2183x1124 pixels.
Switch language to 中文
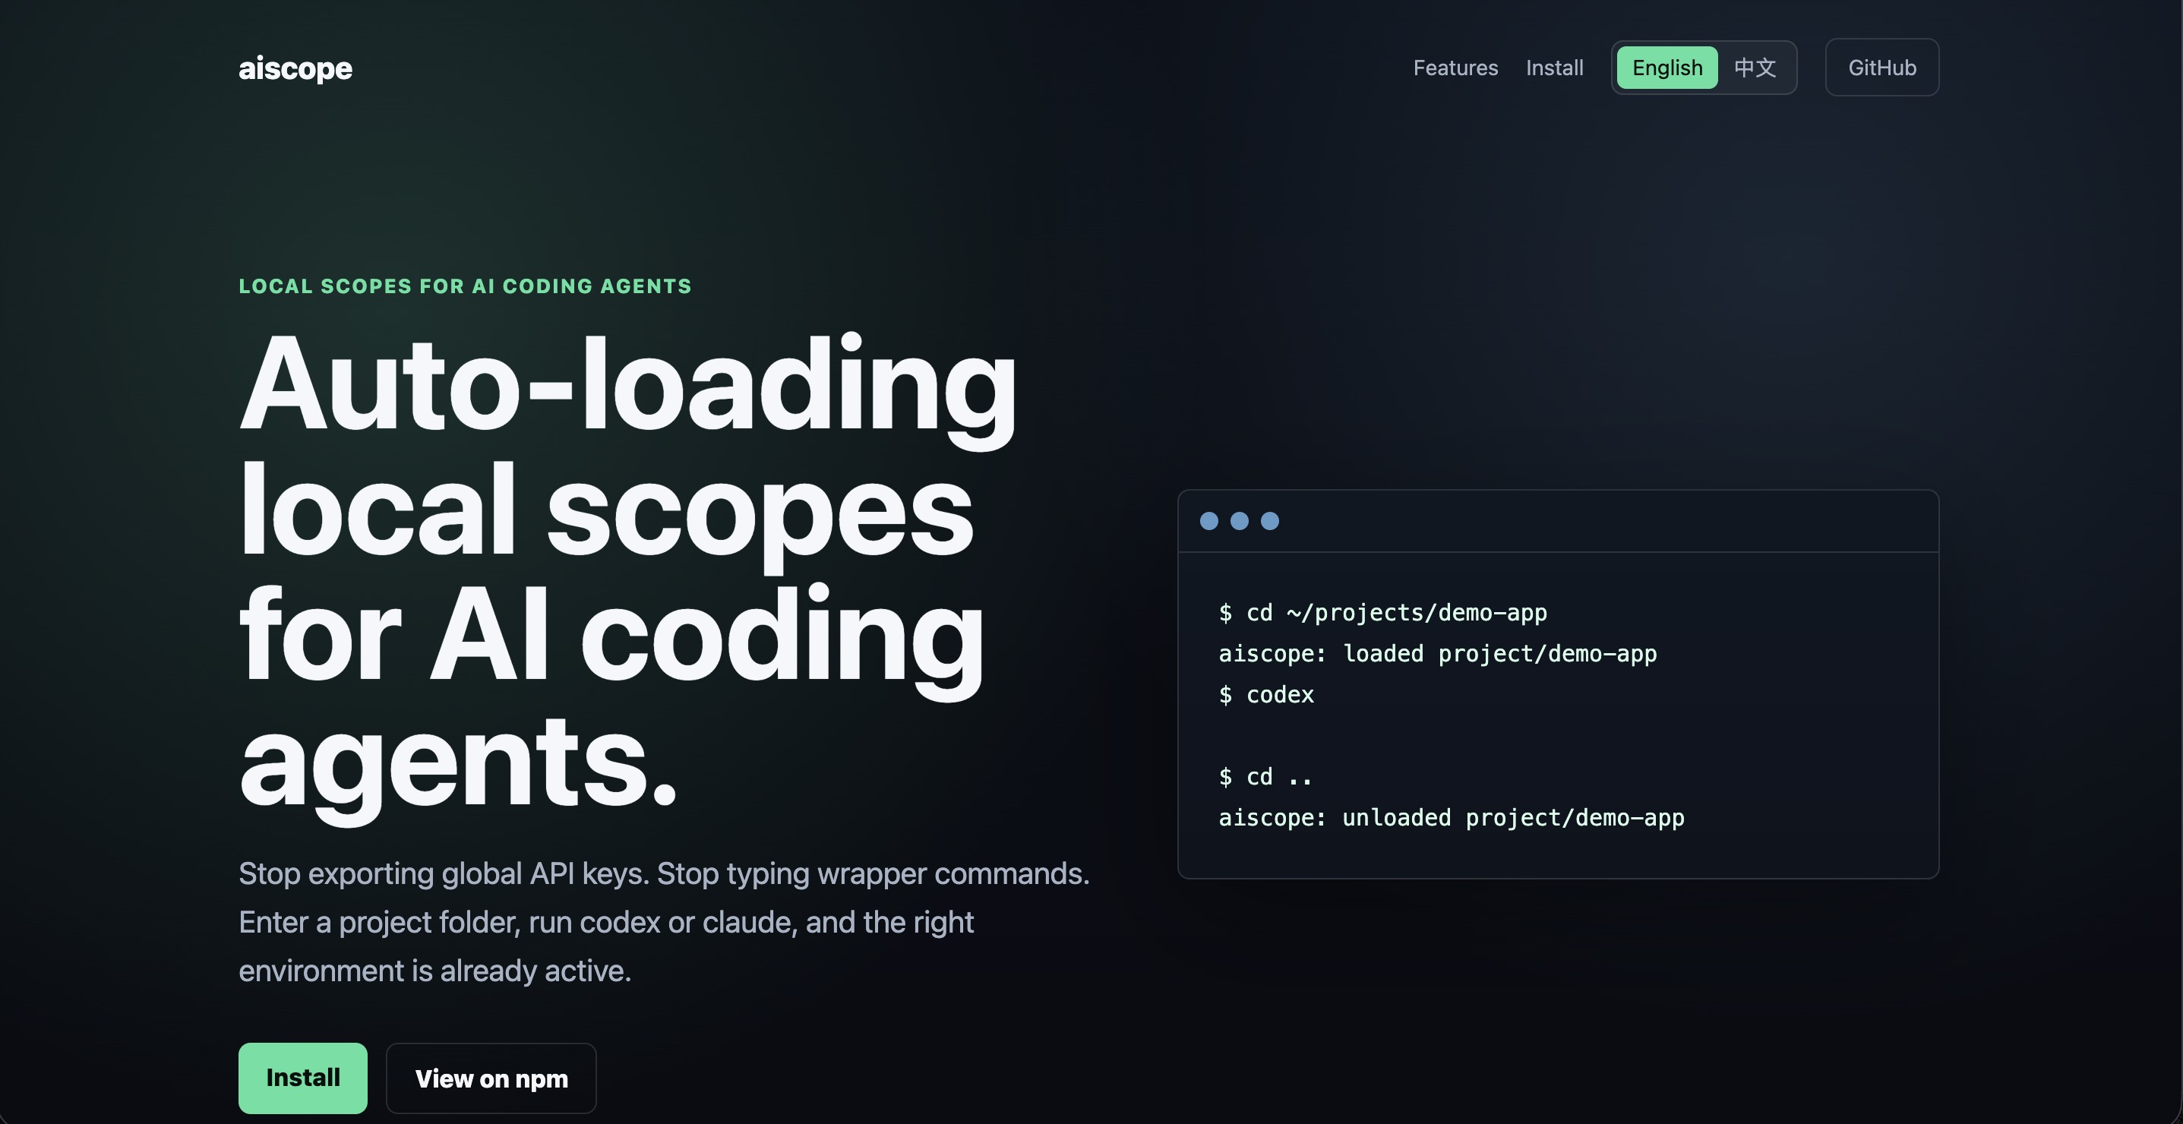[x=1754, y=68]
